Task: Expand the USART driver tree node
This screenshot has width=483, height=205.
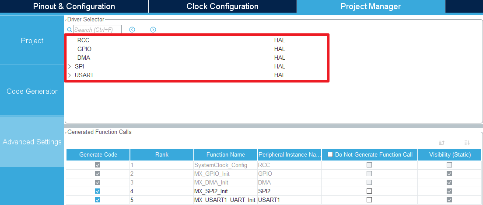Action: [x=70, y=75]
